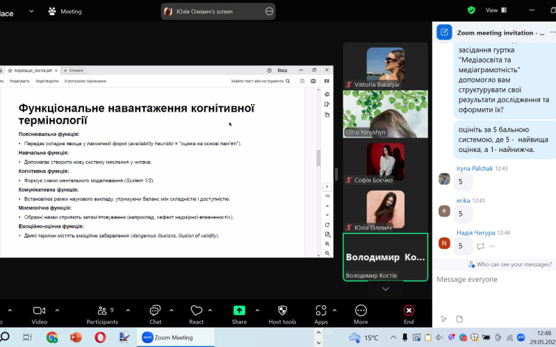This screenshot has width=556, height=347.
Task: Click the reply icon next to Надія Чигура's message
Action: pos(480,246)
